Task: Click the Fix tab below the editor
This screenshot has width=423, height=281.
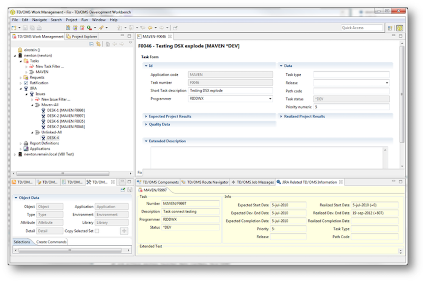Action: click(140, 172)
